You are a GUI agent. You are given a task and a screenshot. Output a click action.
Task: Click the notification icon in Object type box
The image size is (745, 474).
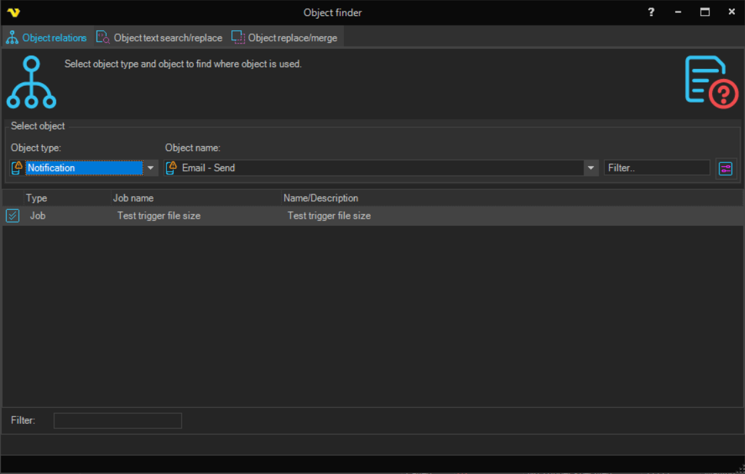(x=18, y=168)
